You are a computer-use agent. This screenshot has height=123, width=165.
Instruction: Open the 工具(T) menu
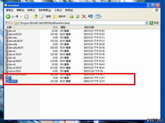click(x=58, y=10)
